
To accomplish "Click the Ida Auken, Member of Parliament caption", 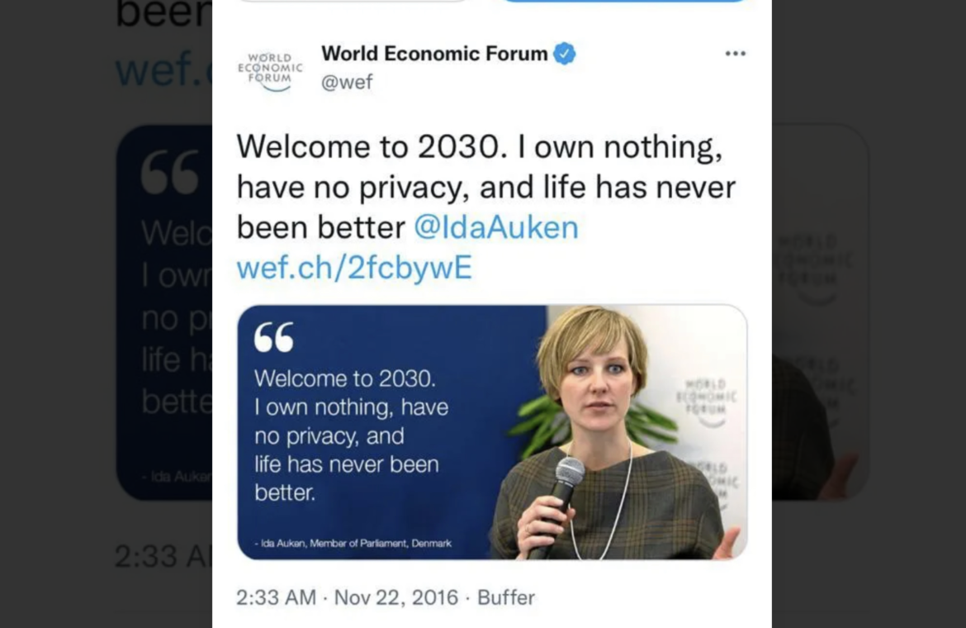I will (355, 543).
